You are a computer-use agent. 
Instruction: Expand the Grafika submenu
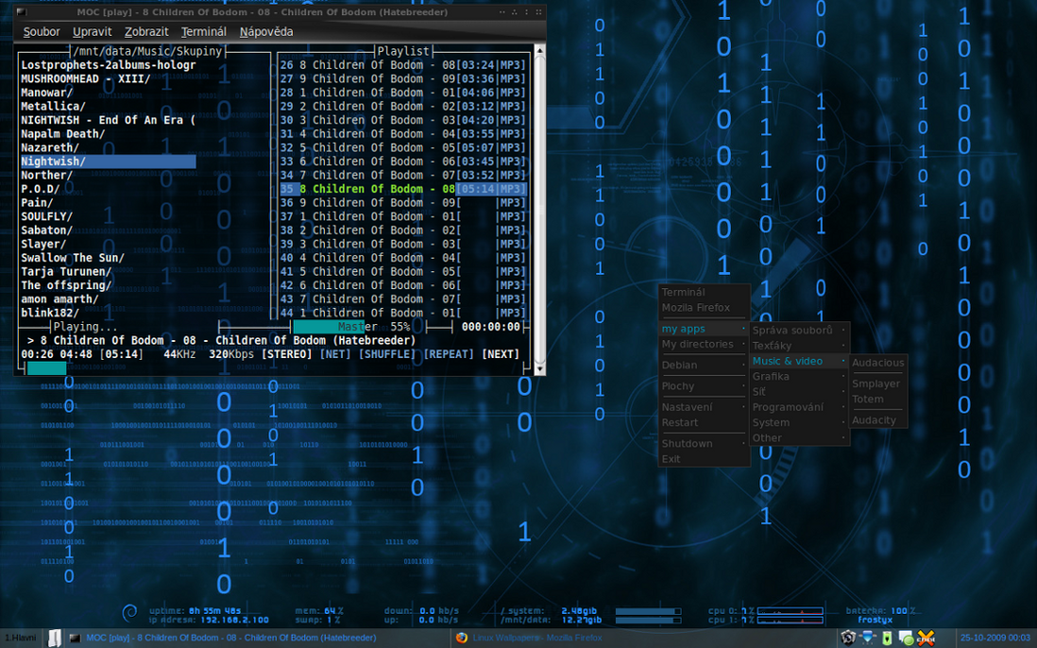click(800, 376)
